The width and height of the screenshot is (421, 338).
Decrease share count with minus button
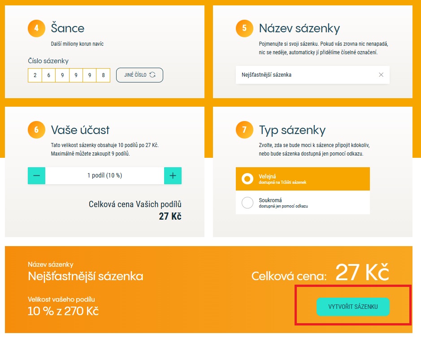pyautogui.click(x=37, y=176)
